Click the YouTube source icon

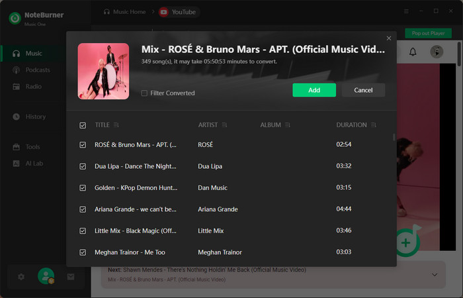coord(163,12)
